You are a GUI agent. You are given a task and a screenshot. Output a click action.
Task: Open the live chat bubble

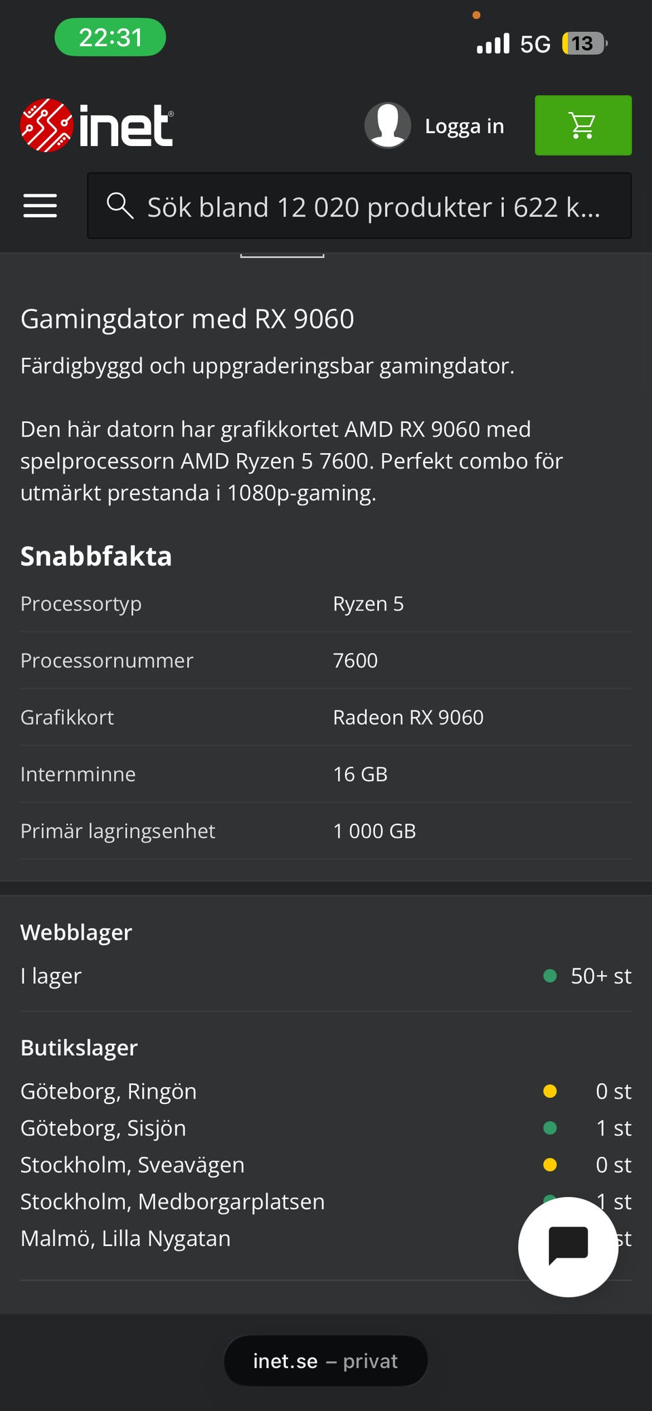tap(568, 1247)
